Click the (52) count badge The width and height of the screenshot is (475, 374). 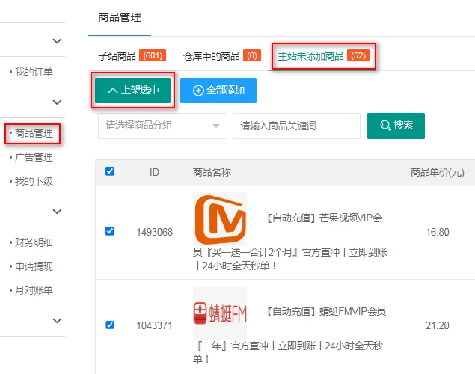[358, 55]
